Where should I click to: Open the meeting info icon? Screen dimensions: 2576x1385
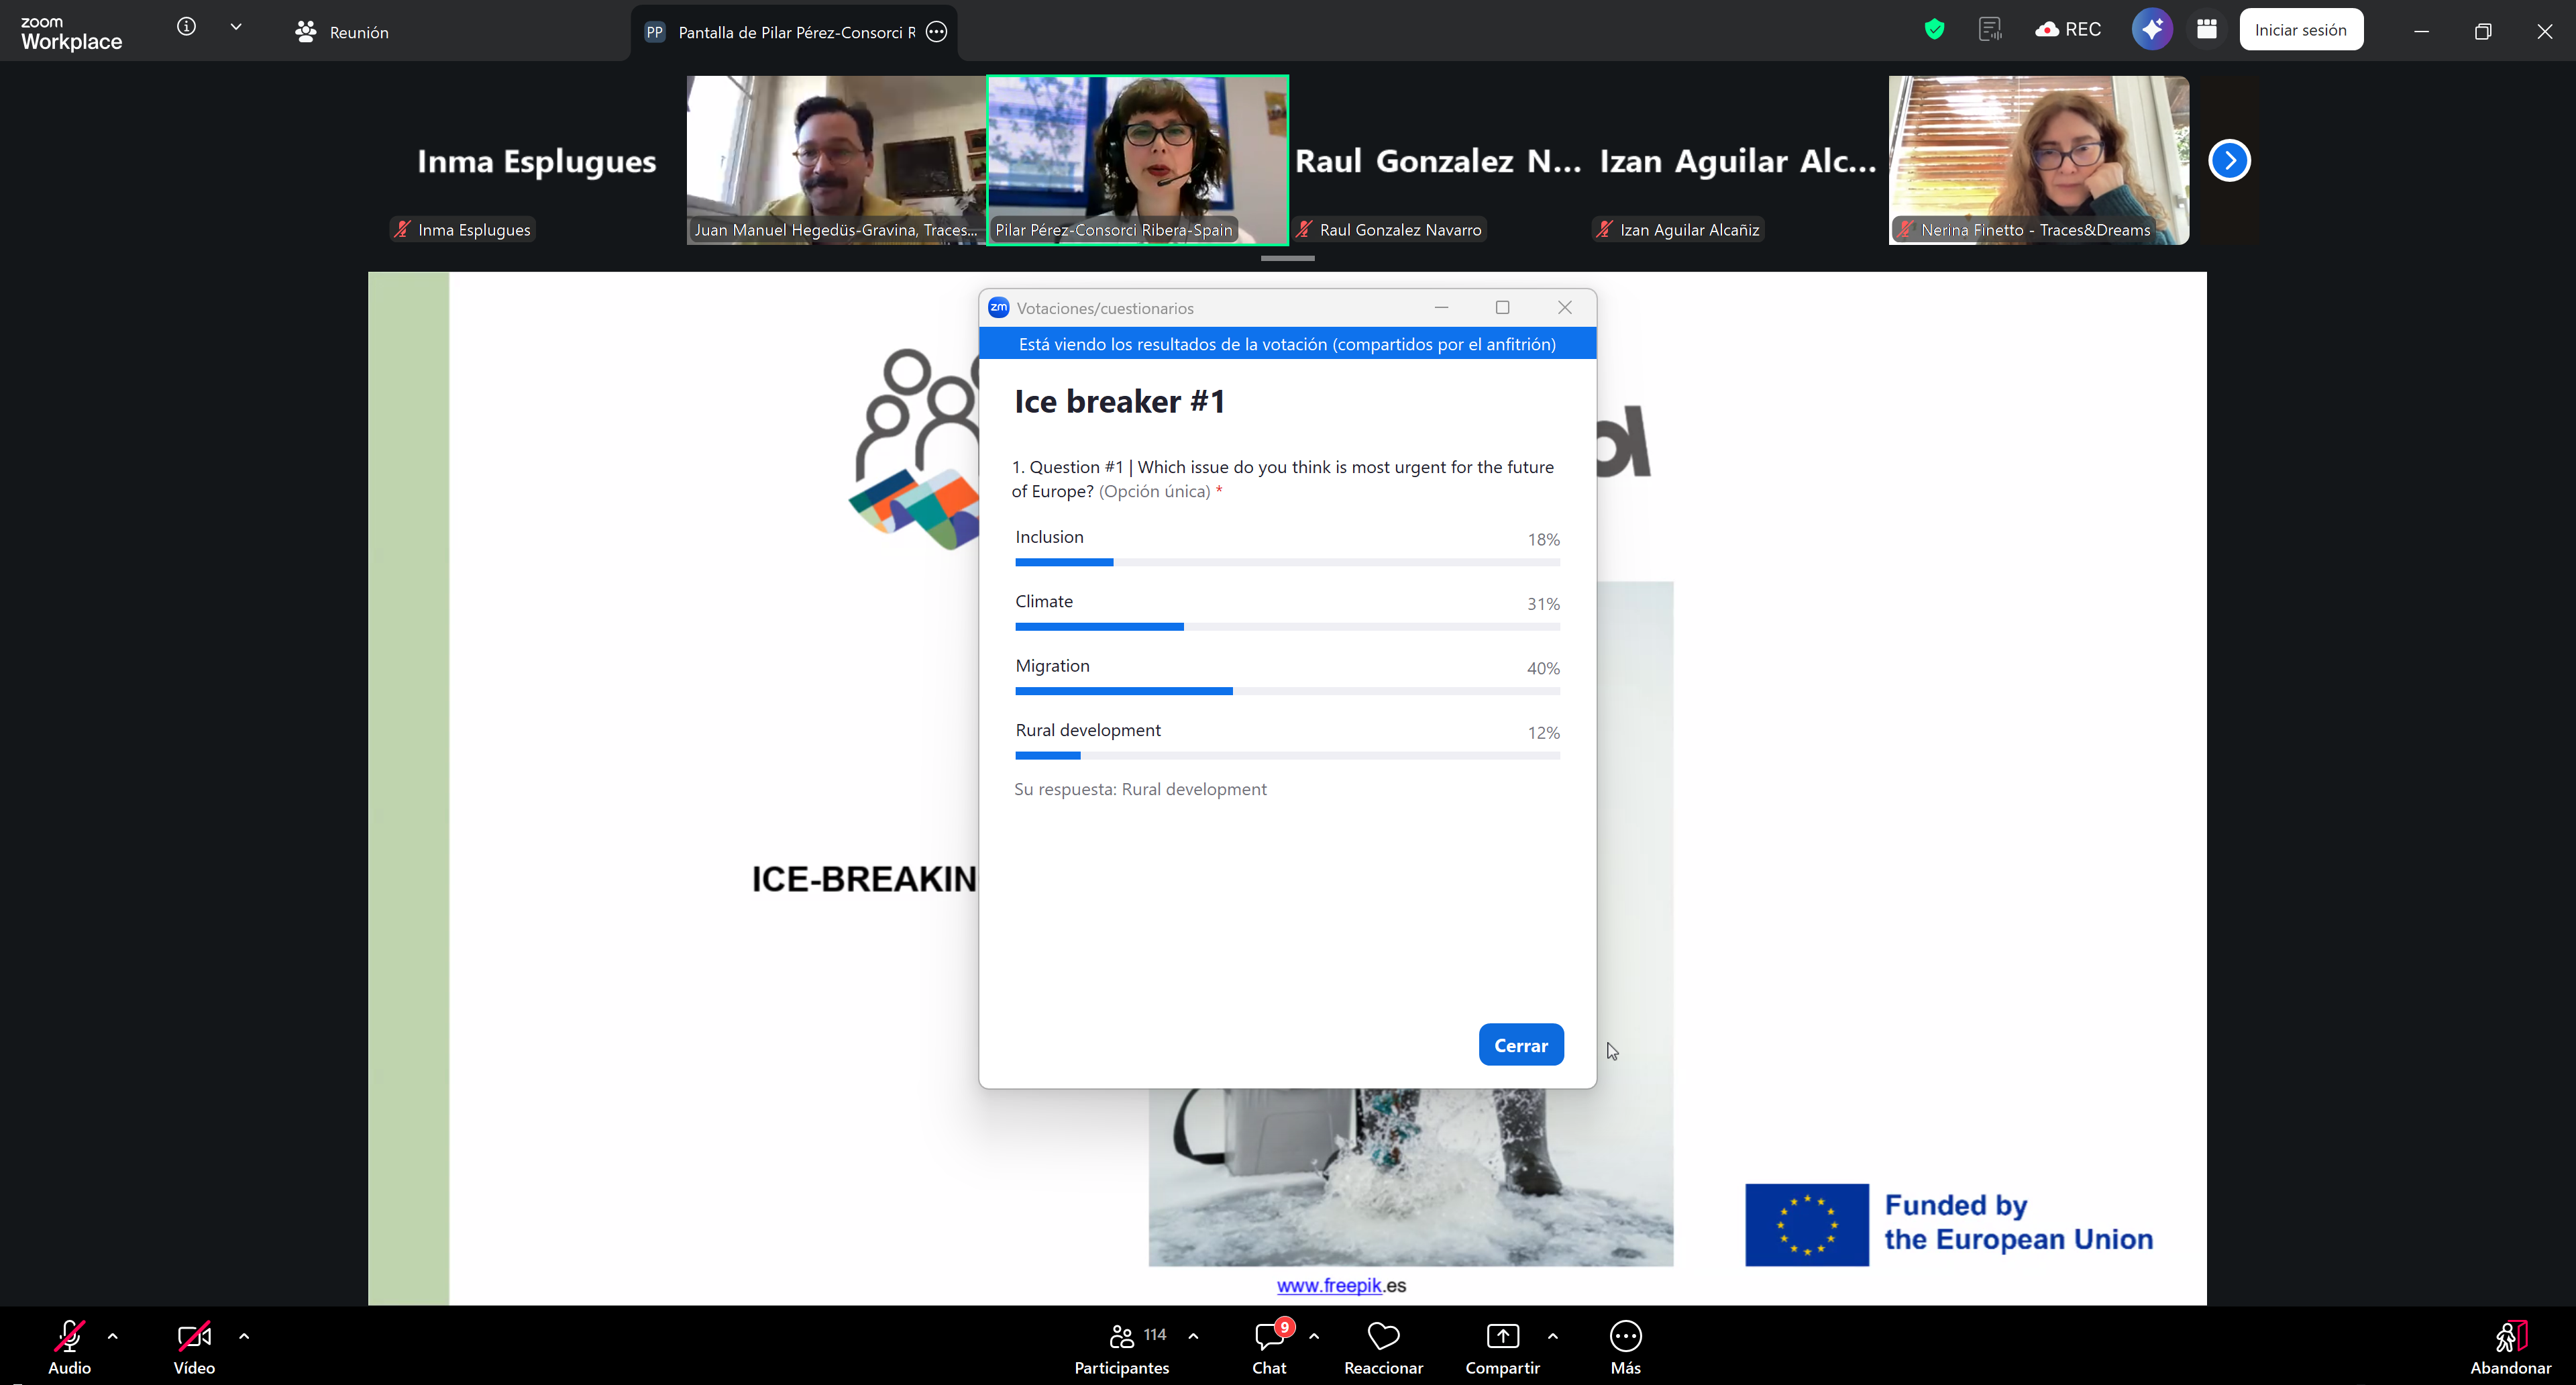[186, 27]
